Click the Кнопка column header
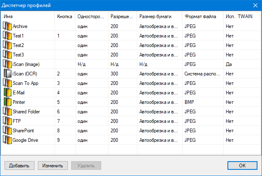Image resolution: width=262 pixels, height=176 pixels. tap(65, 16)
